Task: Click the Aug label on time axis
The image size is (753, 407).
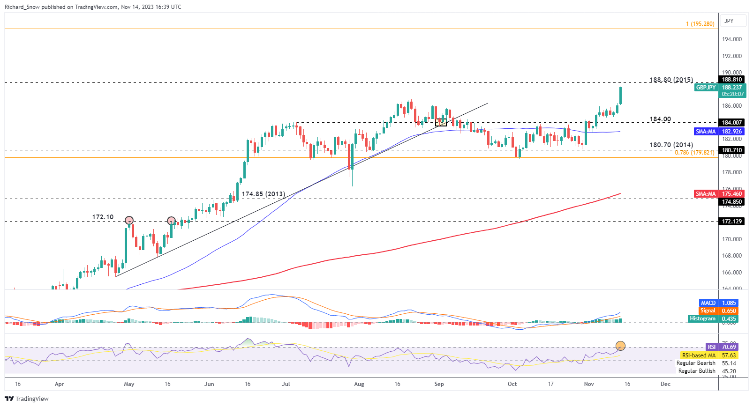Action: click(359, 384)
